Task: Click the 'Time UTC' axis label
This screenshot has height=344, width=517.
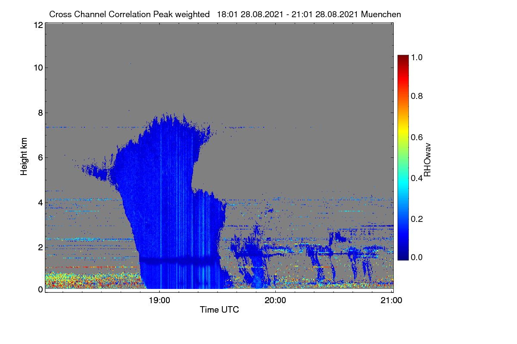Action: click(219, 309)
